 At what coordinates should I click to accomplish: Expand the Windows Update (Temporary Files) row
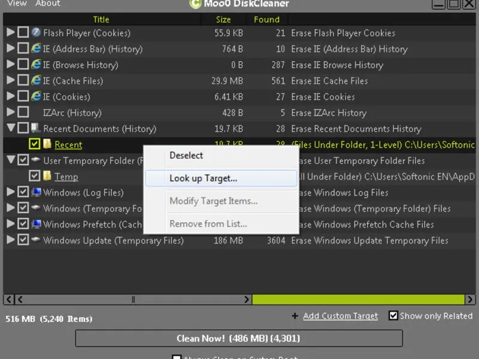(11, 239)
